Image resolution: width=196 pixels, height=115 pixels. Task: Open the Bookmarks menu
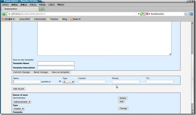42,5
